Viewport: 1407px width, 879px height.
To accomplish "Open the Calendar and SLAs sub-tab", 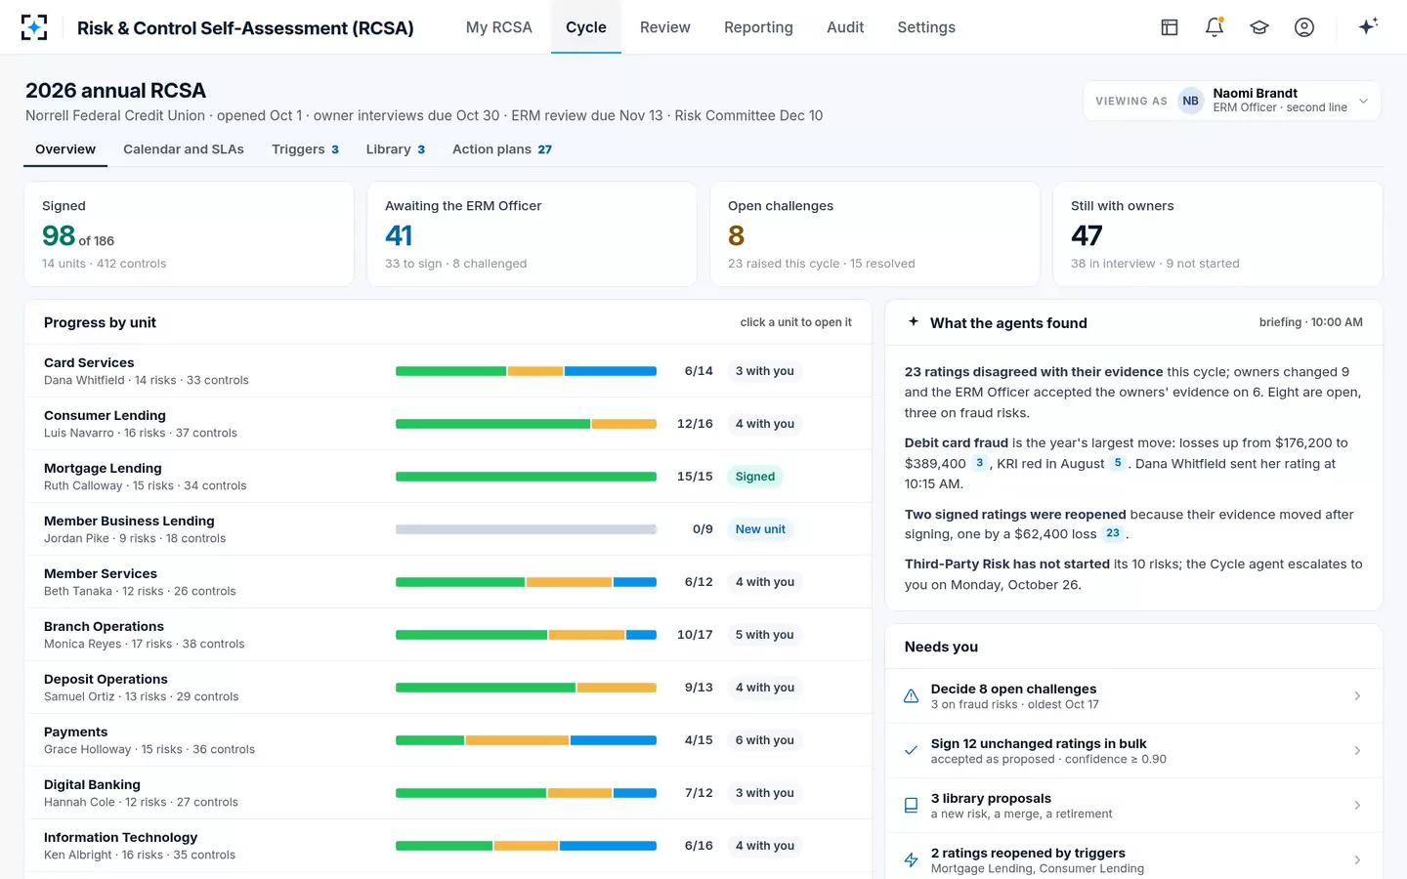I will point(184,149).
